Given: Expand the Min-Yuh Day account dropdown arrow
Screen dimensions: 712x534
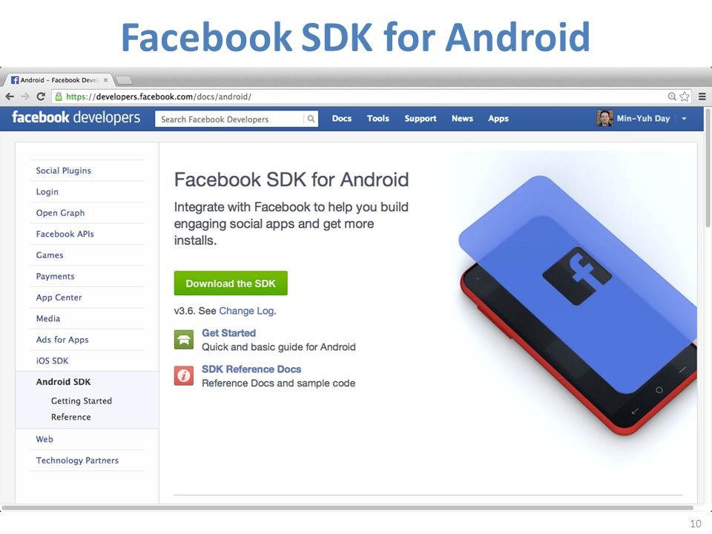Looking at the screenshot, I should (x=684, y=119).
